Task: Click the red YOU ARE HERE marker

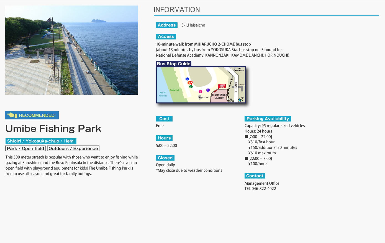Action: coord(222,86)
